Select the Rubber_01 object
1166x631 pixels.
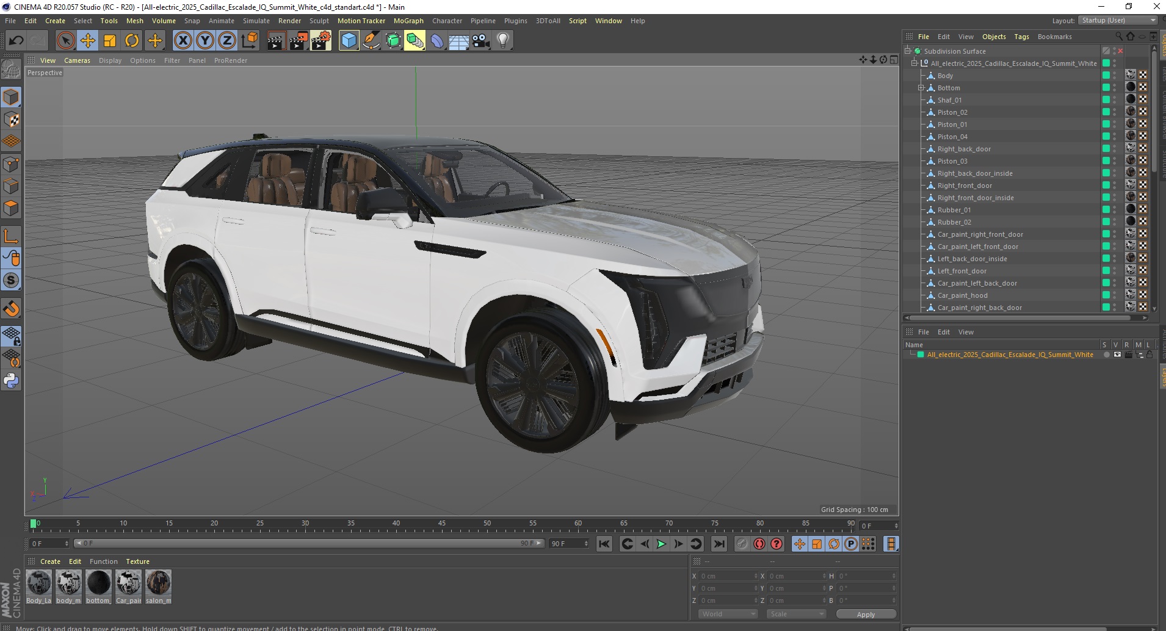tap(954, 210)
